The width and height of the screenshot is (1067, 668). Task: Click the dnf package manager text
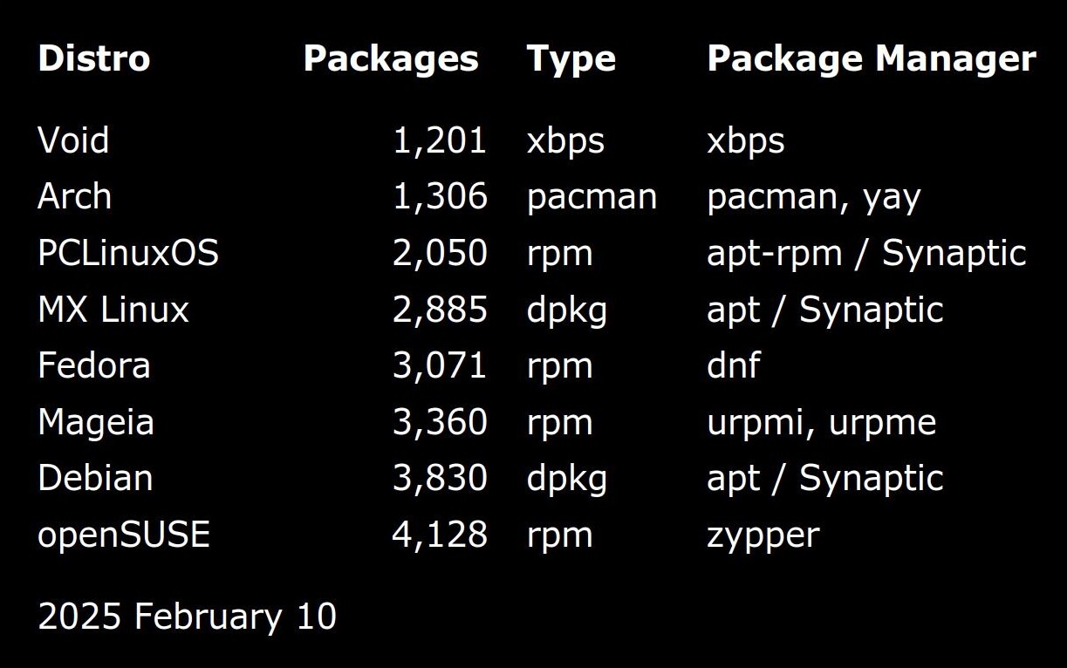734,365
